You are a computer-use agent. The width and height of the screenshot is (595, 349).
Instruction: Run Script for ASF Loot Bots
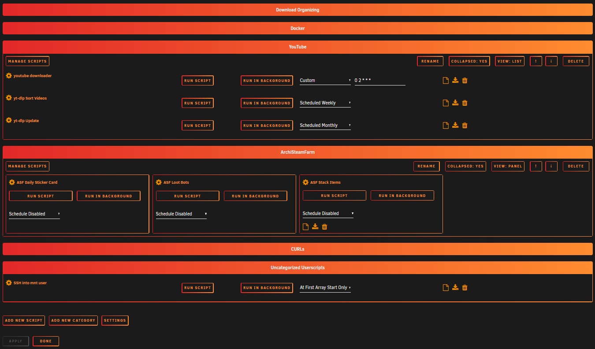pyautogui.click(x=187, y=196)
